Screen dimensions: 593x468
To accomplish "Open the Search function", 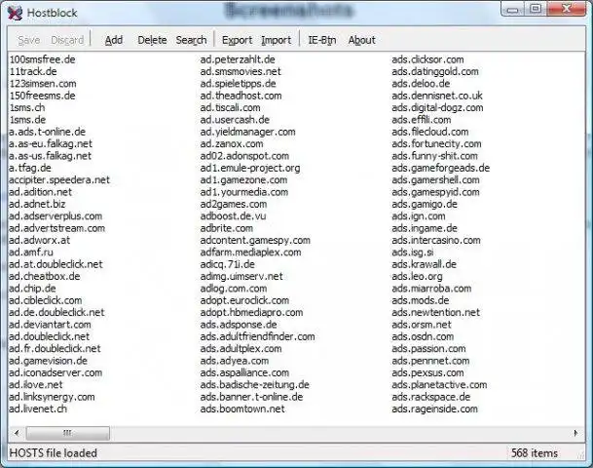I will coord(192,40).
